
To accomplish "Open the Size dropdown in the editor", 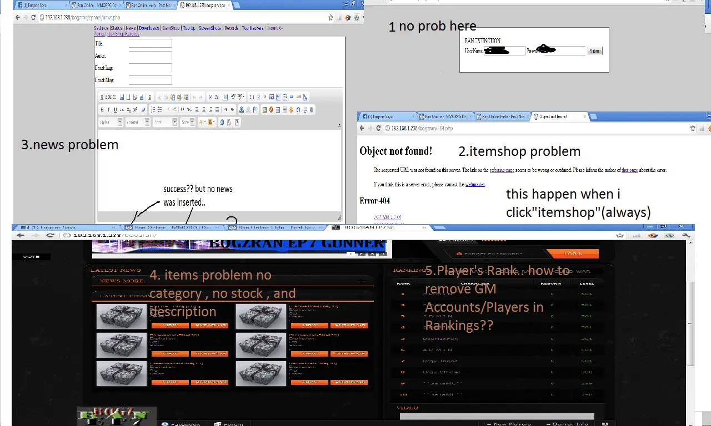I will coord(188,122).
